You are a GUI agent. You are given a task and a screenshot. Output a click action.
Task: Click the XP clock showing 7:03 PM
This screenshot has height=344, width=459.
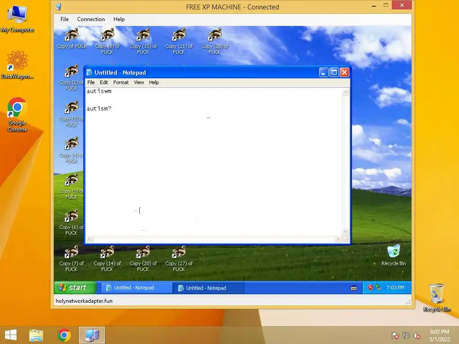tap(395, 288)
